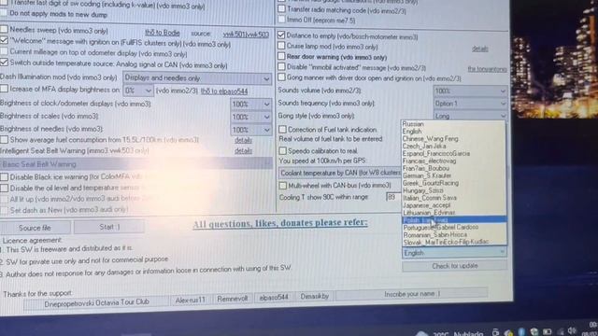
Task: Expand Brightness of scales dropdown
Action: 250,117
